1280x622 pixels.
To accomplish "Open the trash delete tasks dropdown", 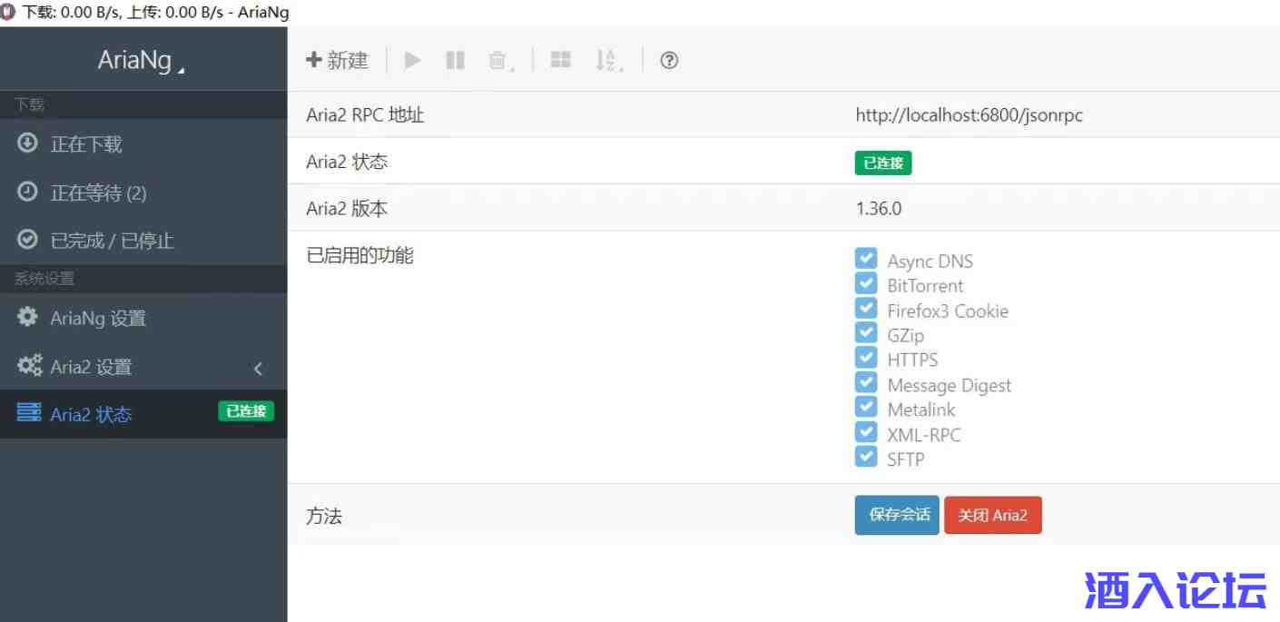I will 500,61.
